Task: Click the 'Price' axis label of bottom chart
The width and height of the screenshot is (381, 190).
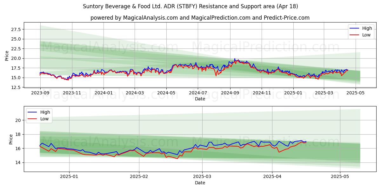Action: (x=11, y=139)
